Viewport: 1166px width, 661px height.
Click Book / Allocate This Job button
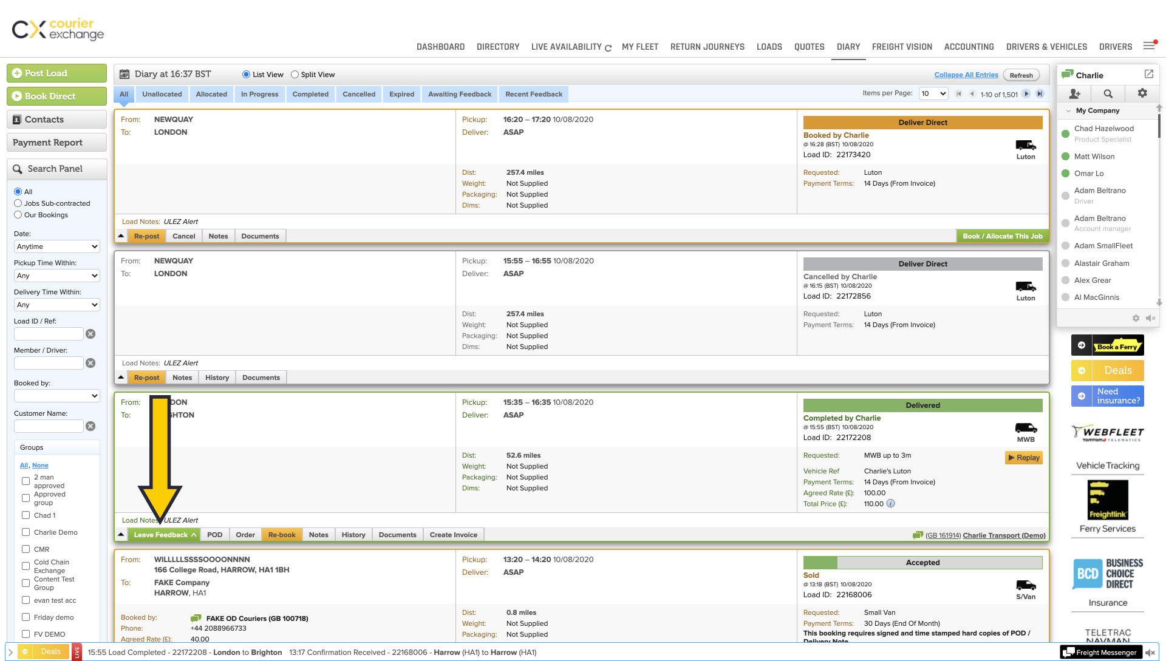pos(1002,236)
